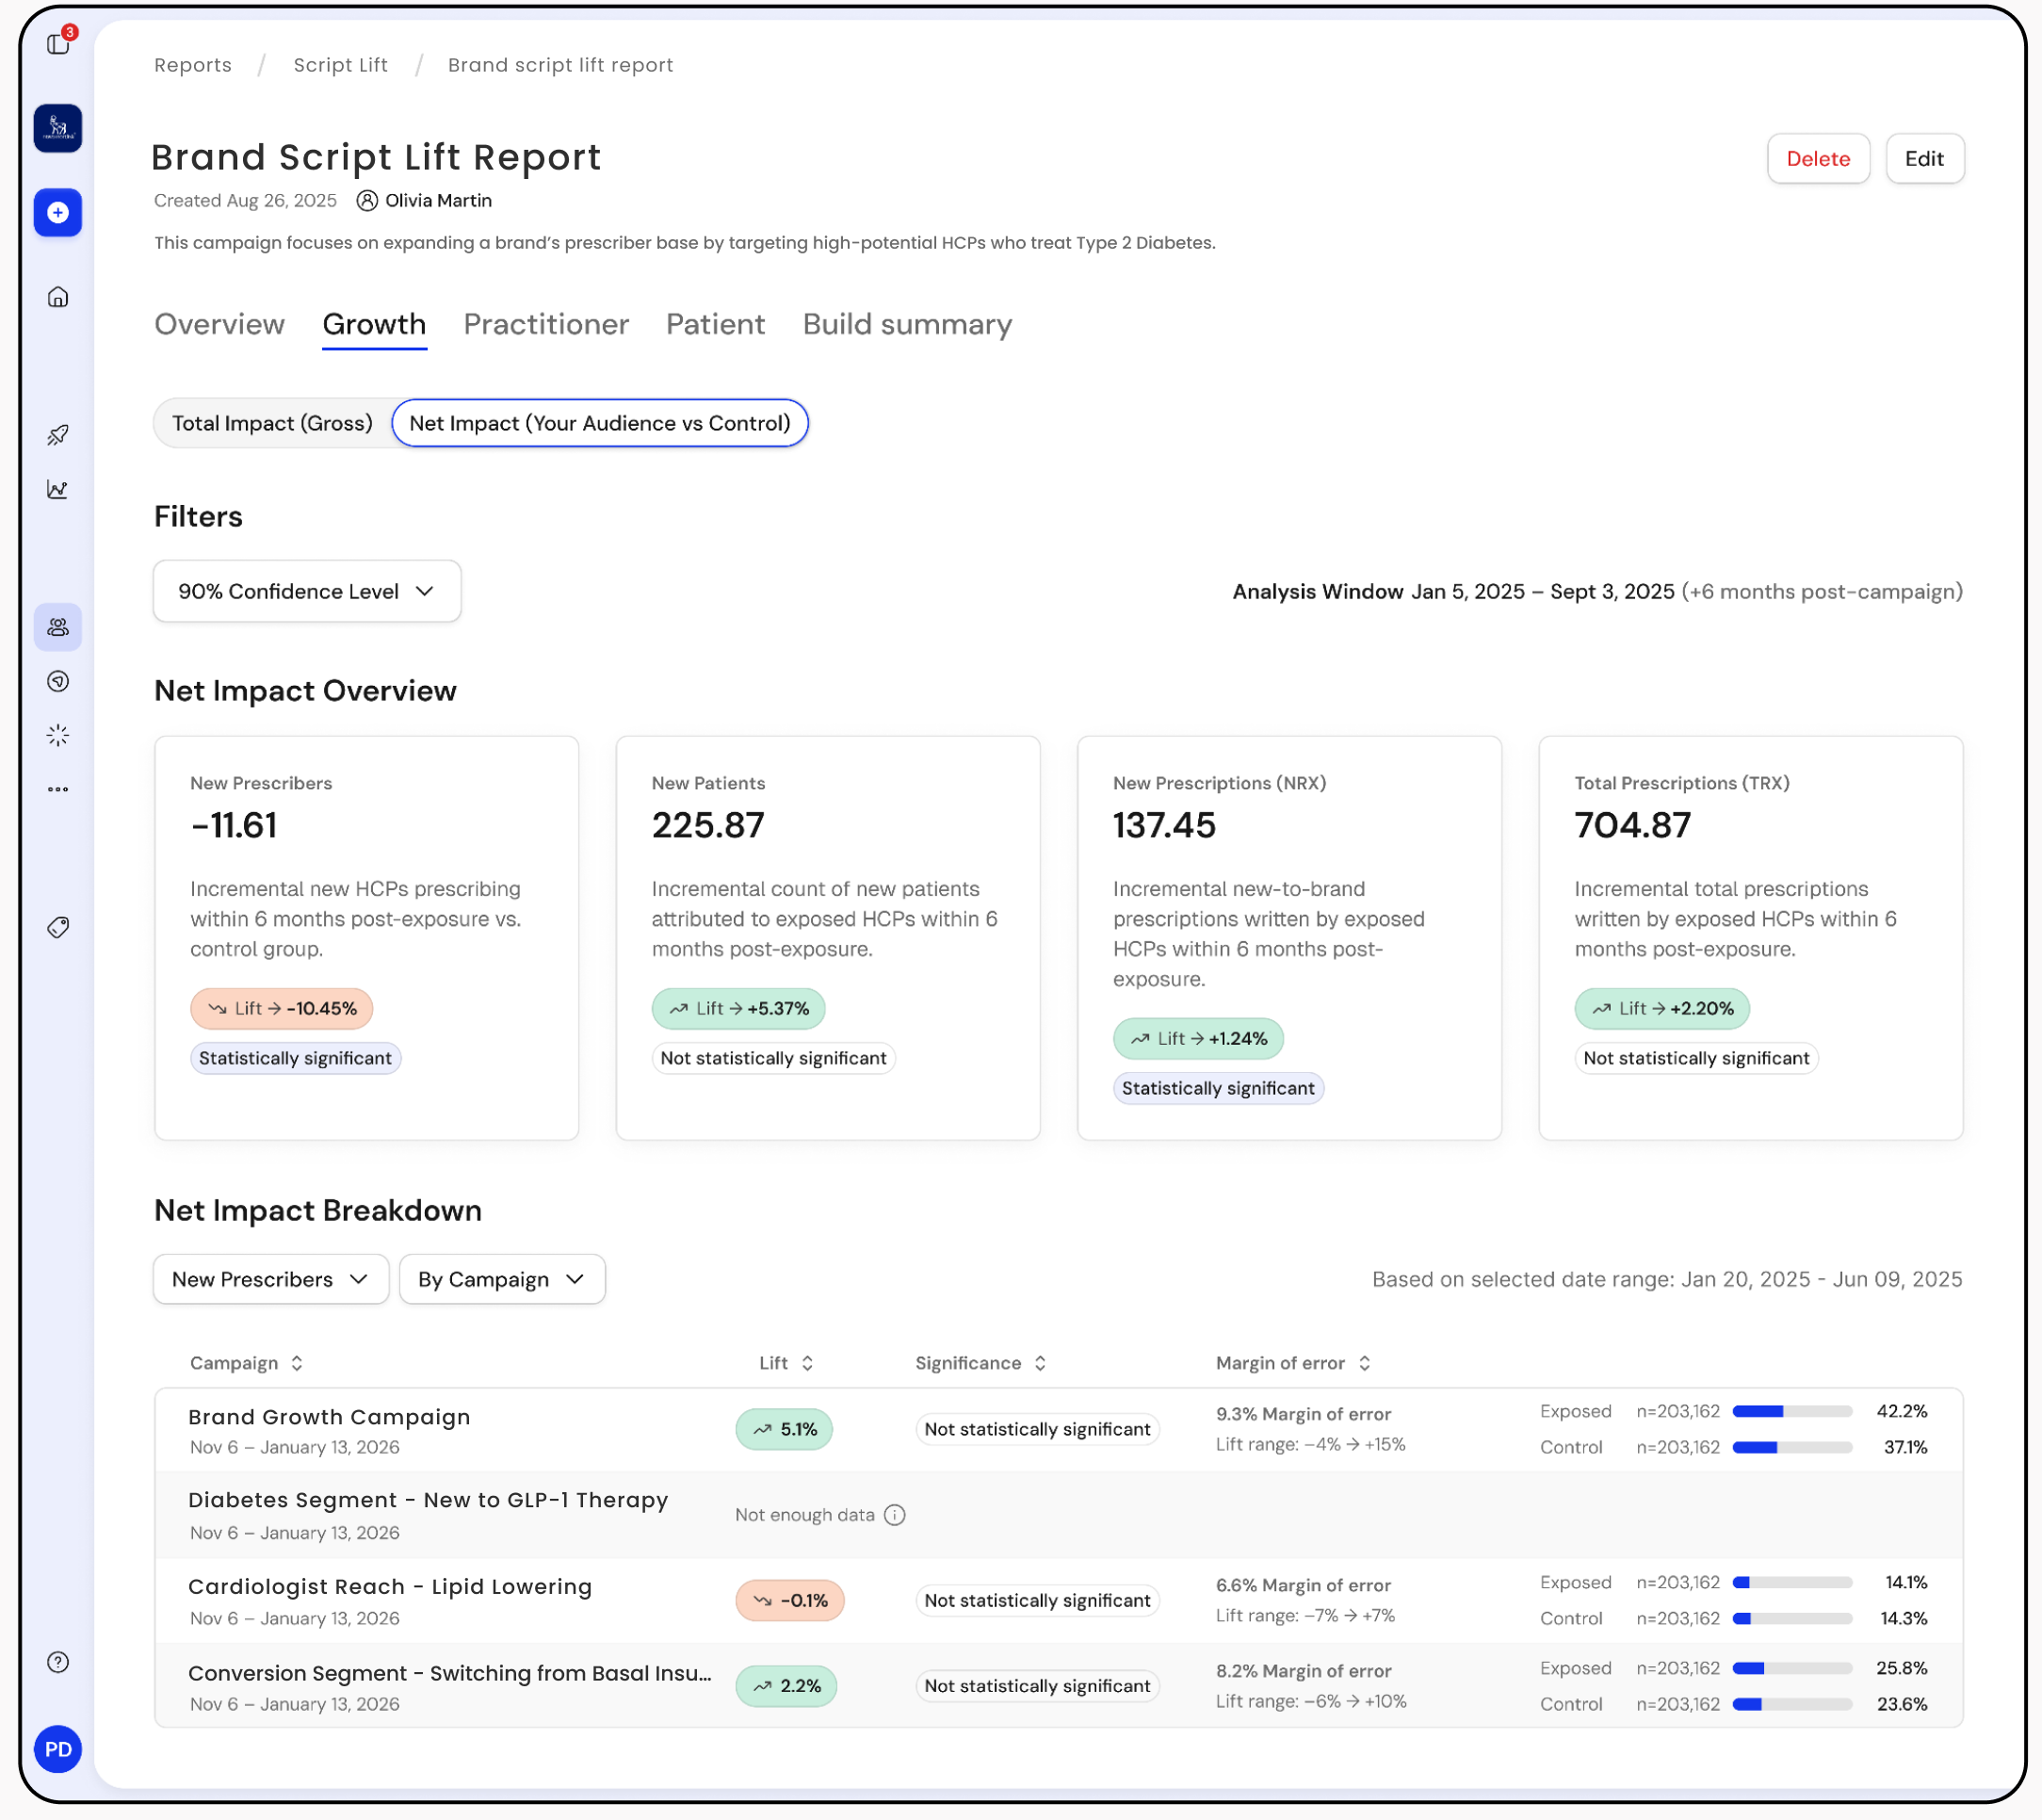Switch to the Practitioner tab
Screen dimensions: 2042x1820
[546, 324]
